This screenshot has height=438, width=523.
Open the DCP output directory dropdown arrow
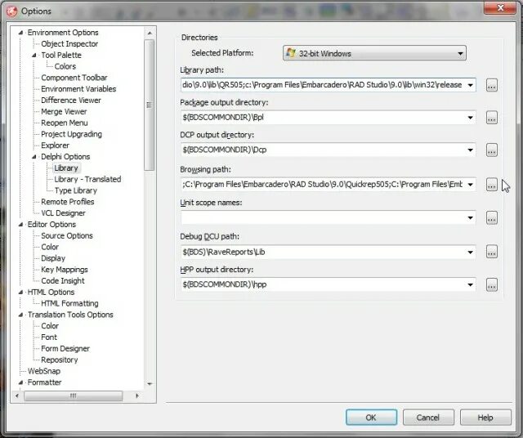(x=470, y=150)
